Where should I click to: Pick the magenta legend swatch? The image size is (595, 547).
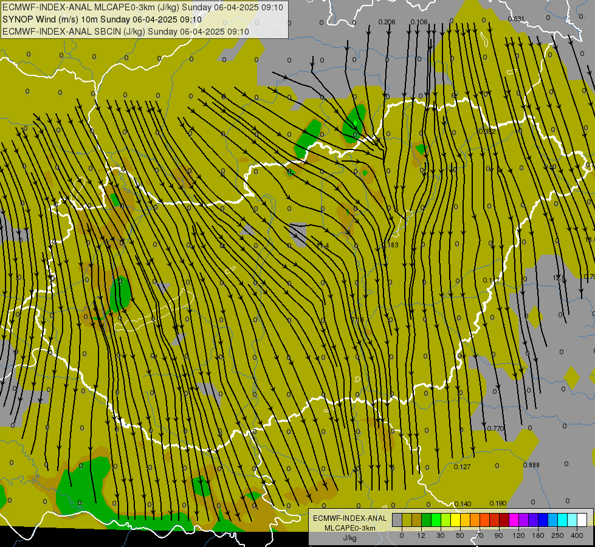coord(514,520)
